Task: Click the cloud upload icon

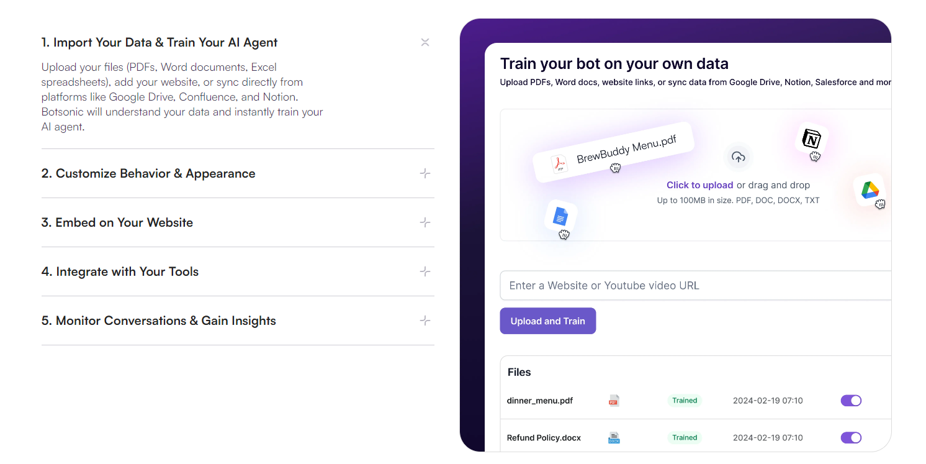Action: coord(738,157)
